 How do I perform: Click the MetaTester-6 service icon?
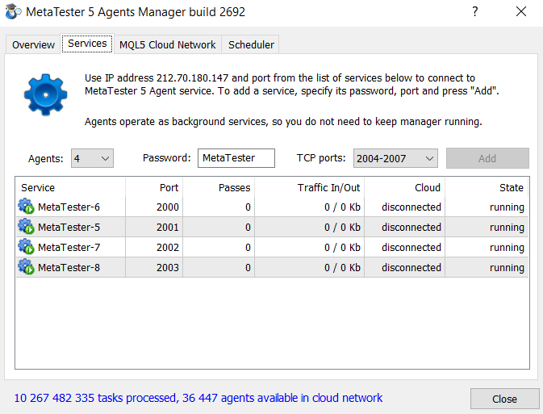[26, 207]
